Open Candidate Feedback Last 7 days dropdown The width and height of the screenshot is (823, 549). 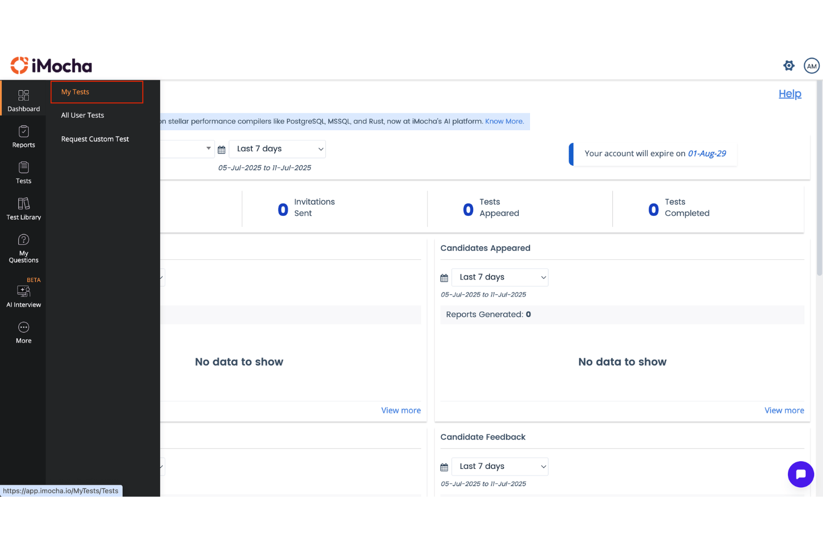(x=500, y=466)
